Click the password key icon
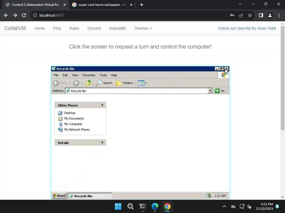Screen dimensions: 285x213 coord(232,16)
